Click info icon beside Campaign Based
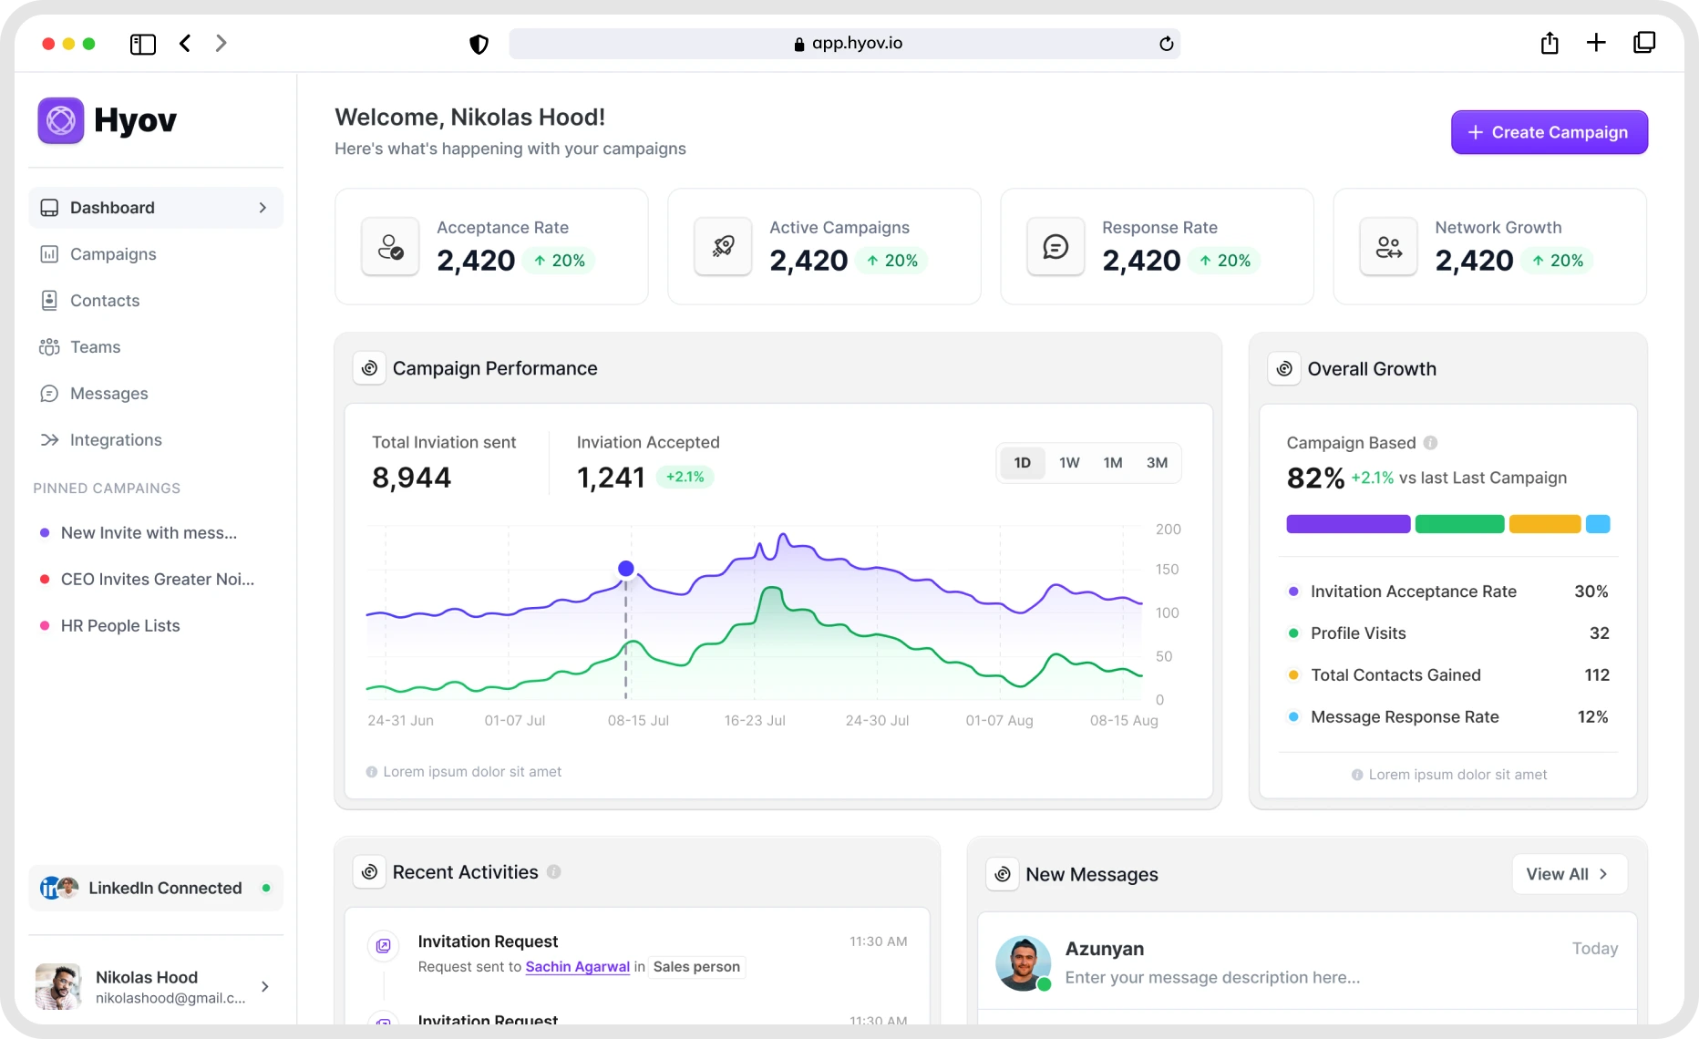The width and height of the screenshot is (1699, 1039). (x=1430, y=443)
